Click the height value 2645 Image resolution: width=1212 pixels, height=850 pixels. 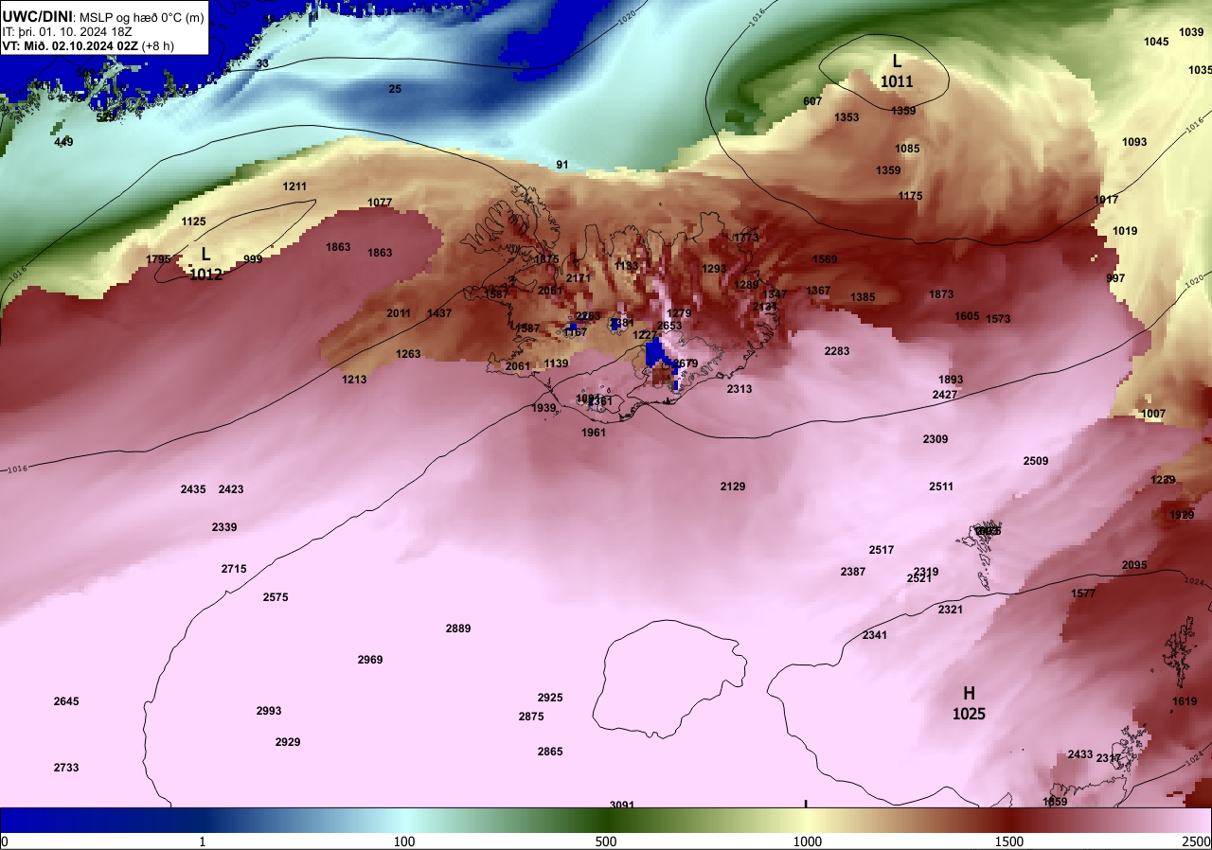click(x=66, y=701)
